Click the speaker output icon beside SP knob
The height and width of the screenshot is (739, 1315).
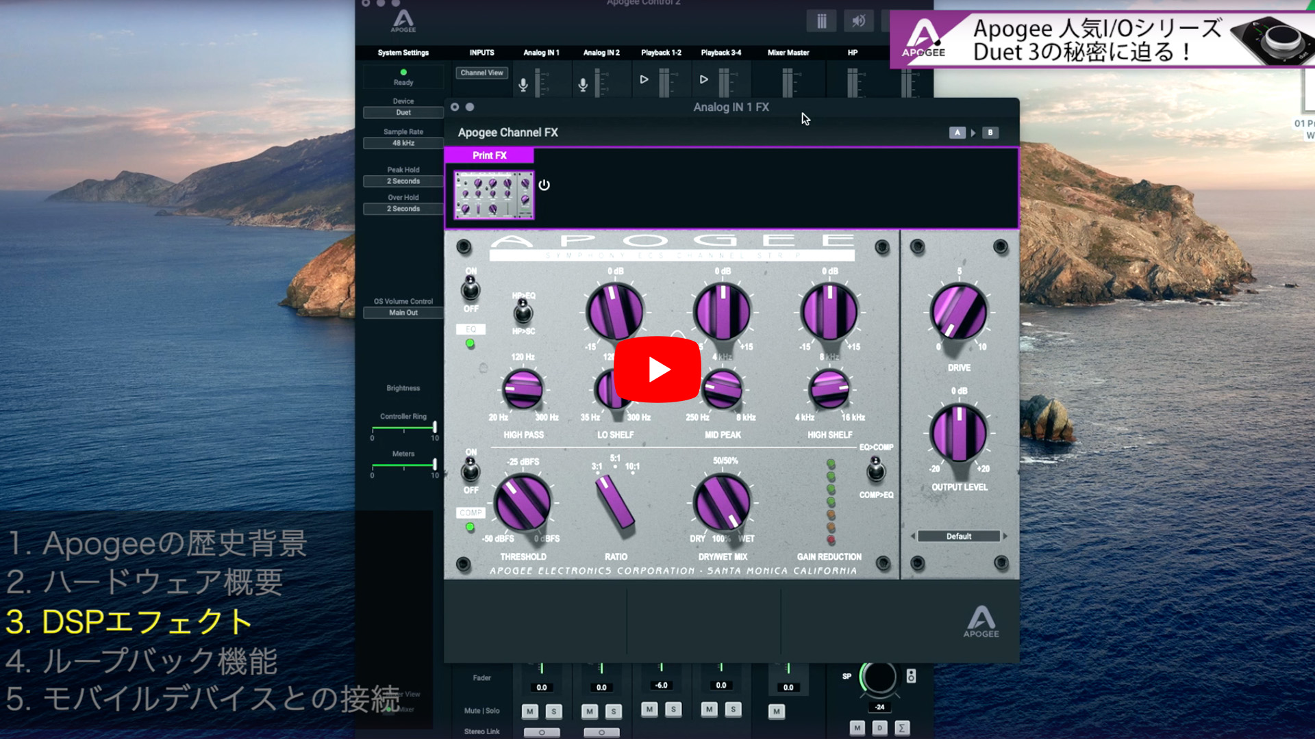tap(911, 676)
